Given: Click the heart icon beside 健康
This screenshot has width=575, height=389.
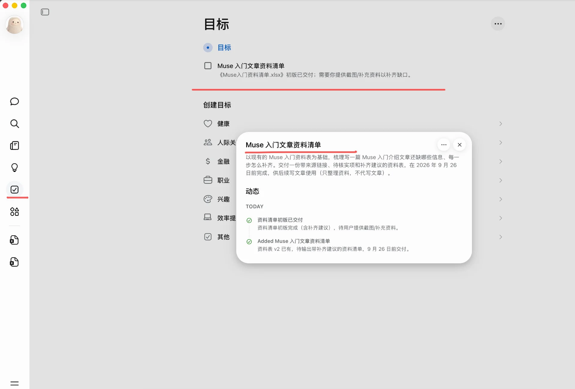Looking at the screenshot, I should click(x=208, y=123).
